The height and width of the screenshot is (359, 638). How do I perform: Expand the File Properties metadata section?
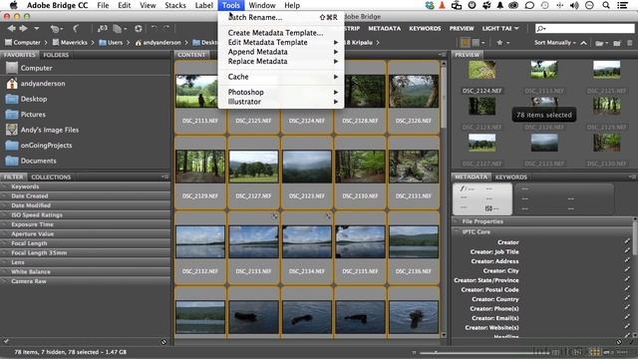point(457,221)
